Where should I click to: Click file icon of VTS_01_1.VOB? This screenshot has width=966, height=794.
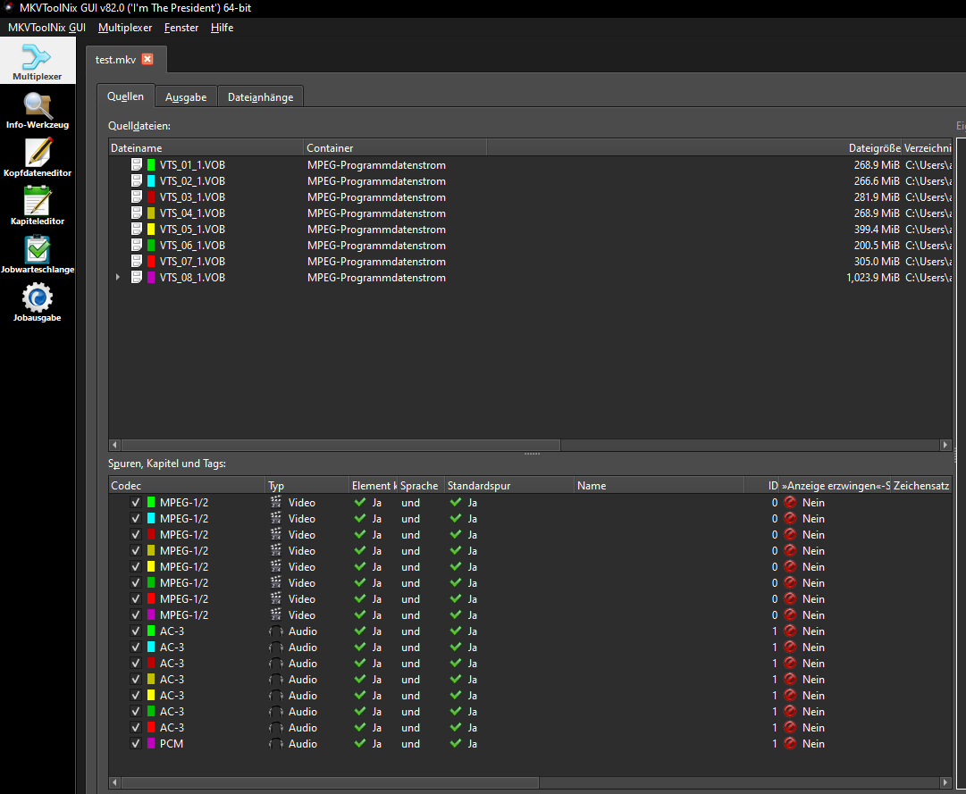tap(137, 165)
